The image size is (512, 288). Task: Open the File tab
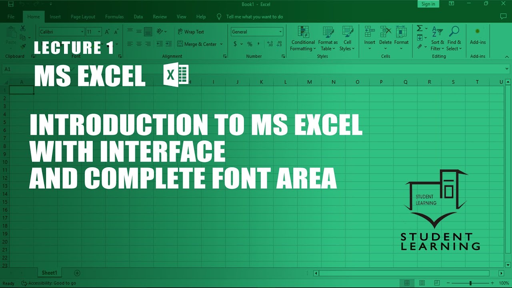click(11, 17)
